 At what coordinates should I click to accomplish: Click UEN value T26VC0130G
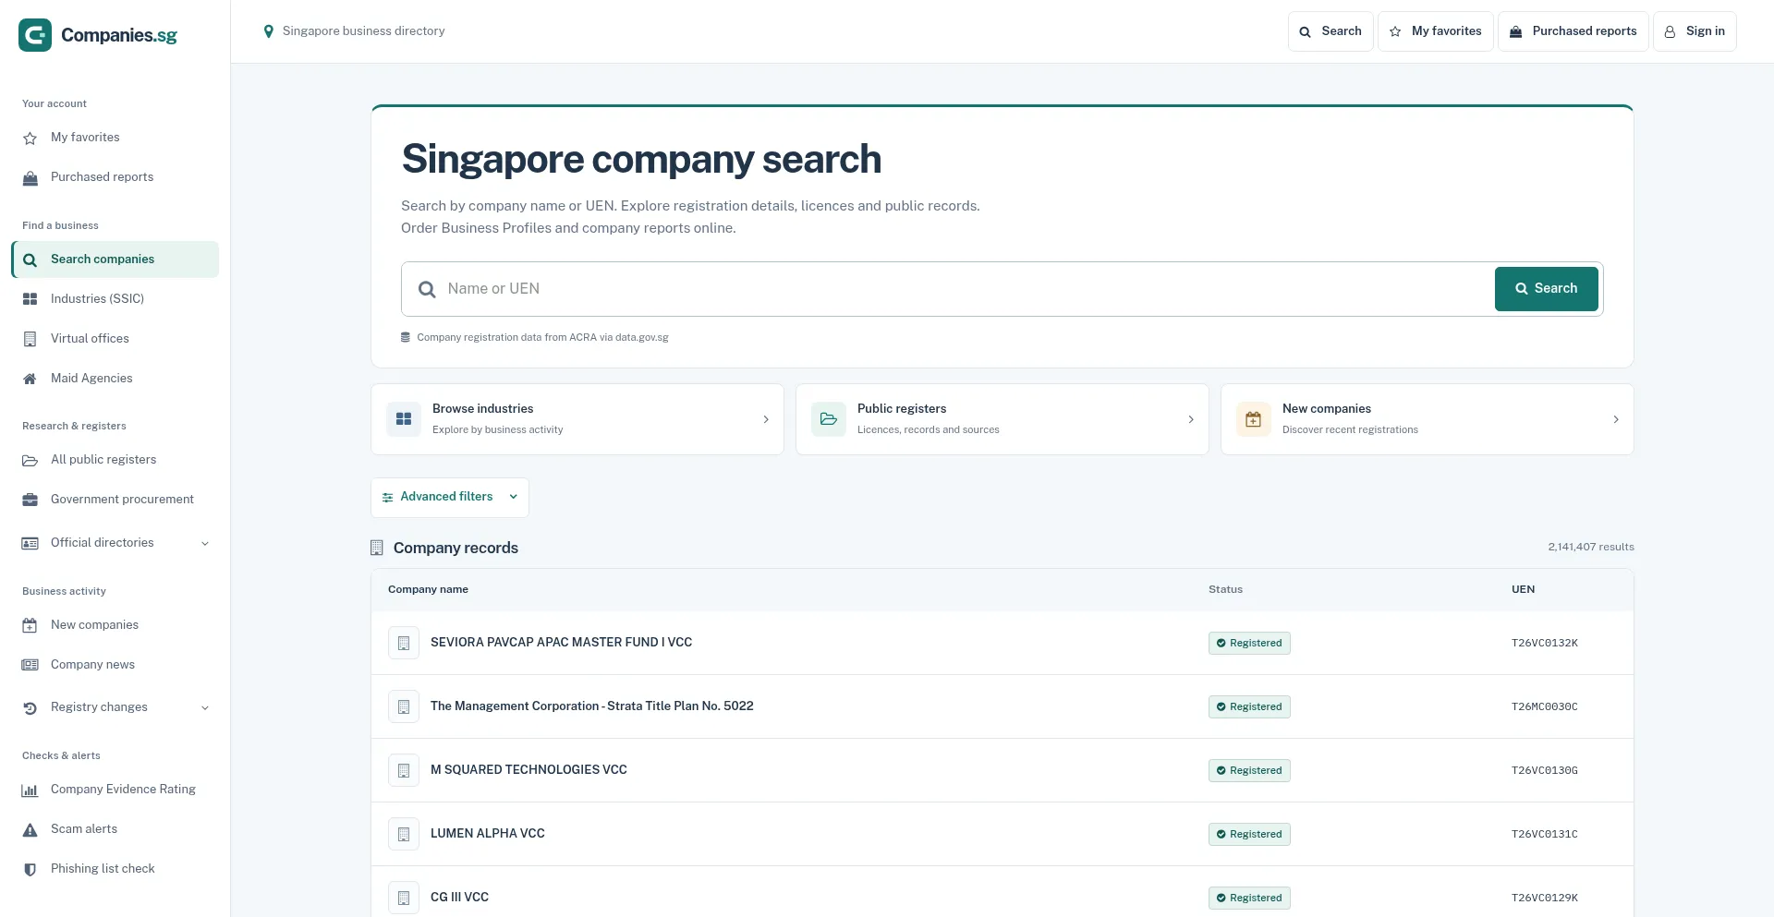pyautogui.click(x=1545, y=770)
